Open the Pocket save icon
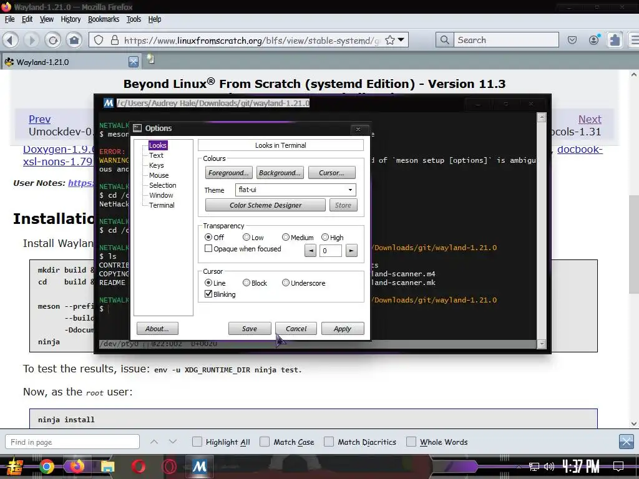 click(x=572, y=40)
